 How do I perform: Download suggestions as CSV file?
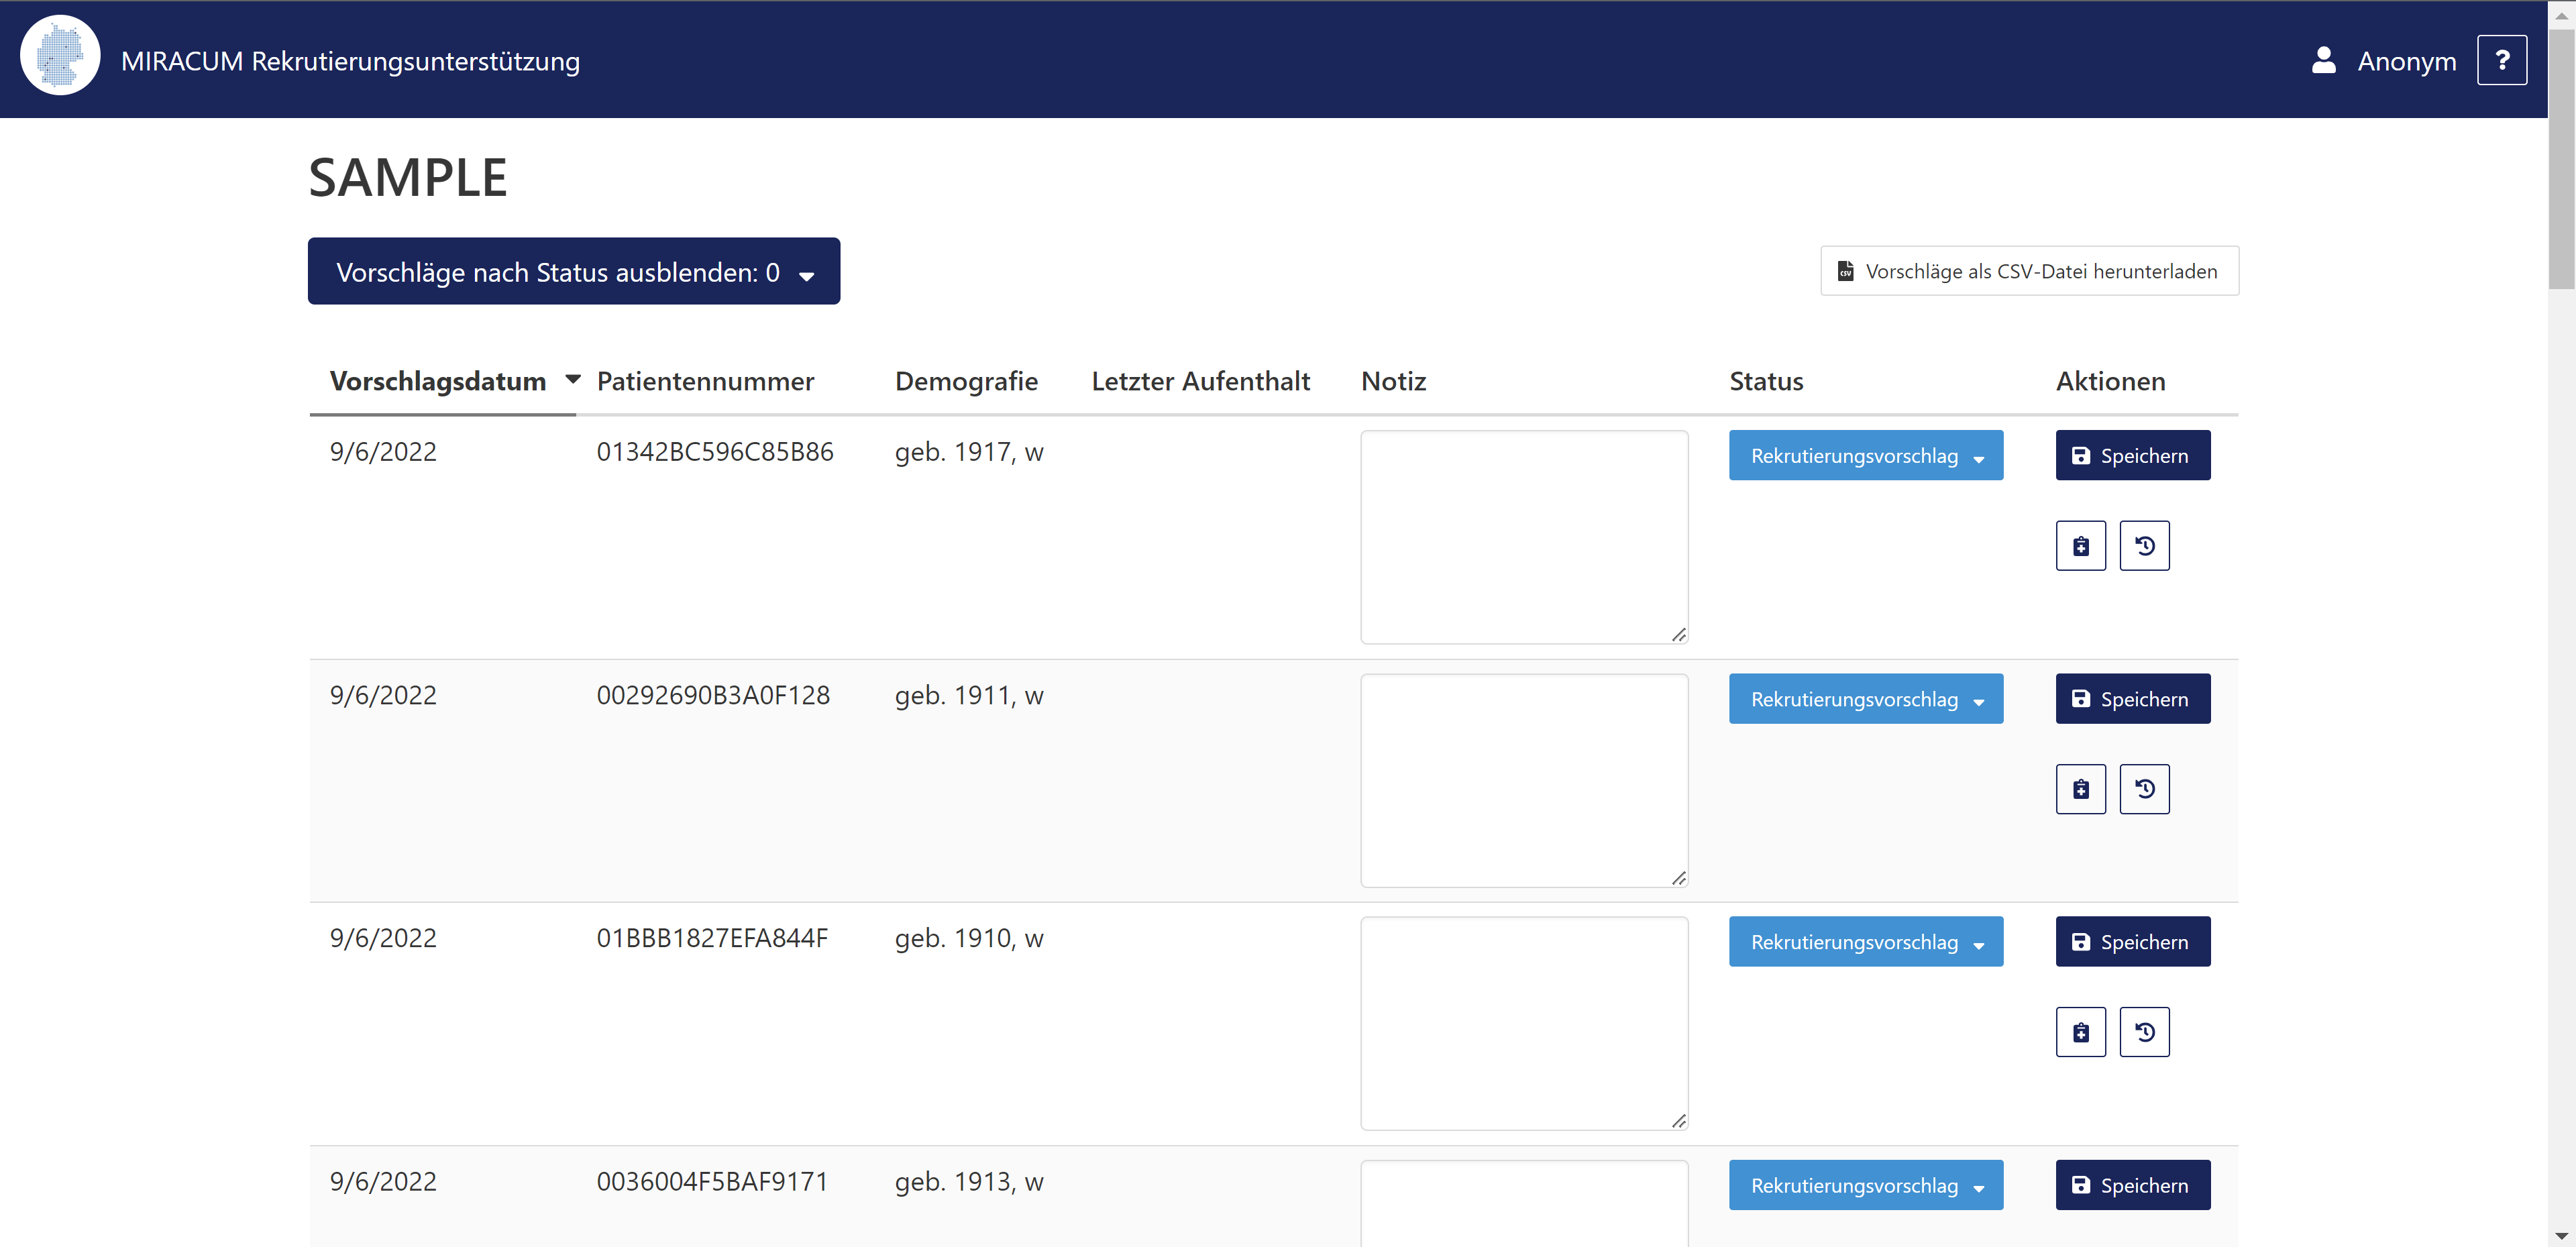point(2029,271)
